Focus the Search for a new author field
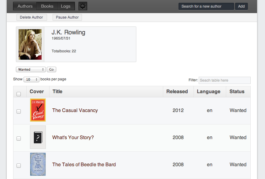The height and width of the screenshot is (179, 265). point(206,6)
